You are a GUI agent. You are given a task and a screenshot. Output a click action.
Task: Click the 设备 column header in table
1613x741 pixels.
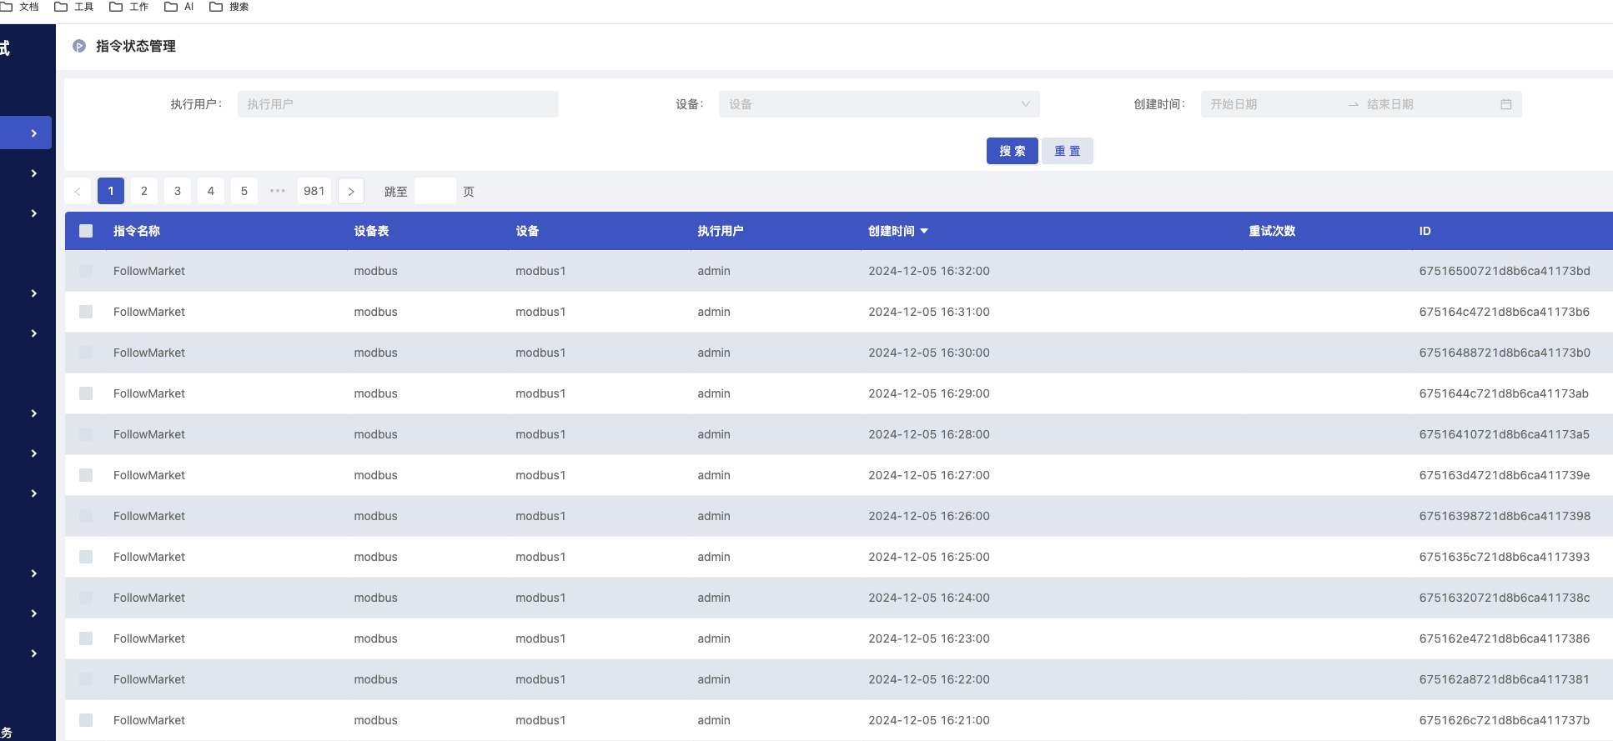527,231
